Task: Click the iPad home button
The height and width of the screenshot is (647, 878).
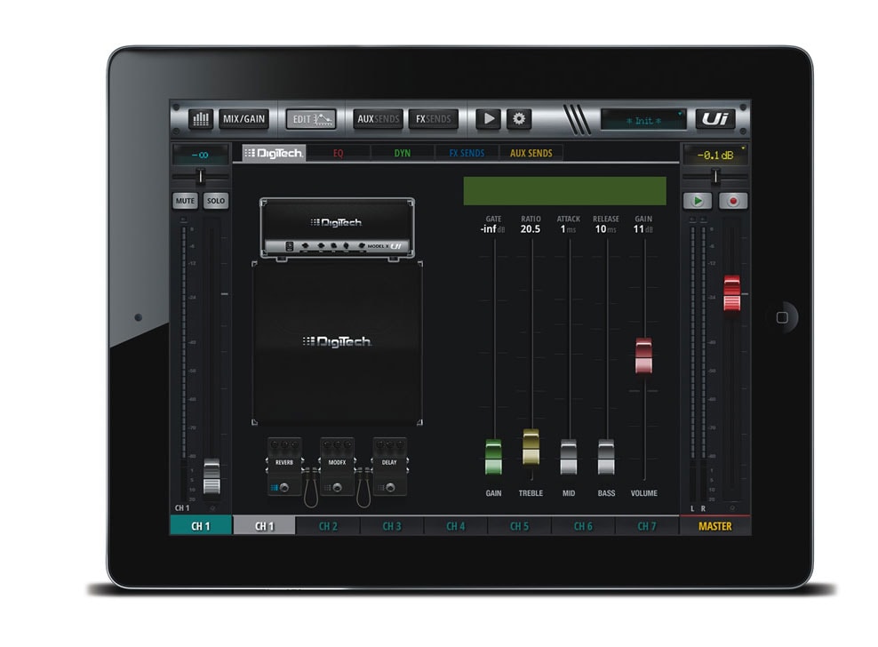Action: coord(782,317)
